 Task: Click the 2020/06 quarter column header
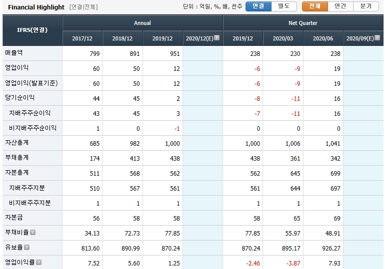coord(323,38)
